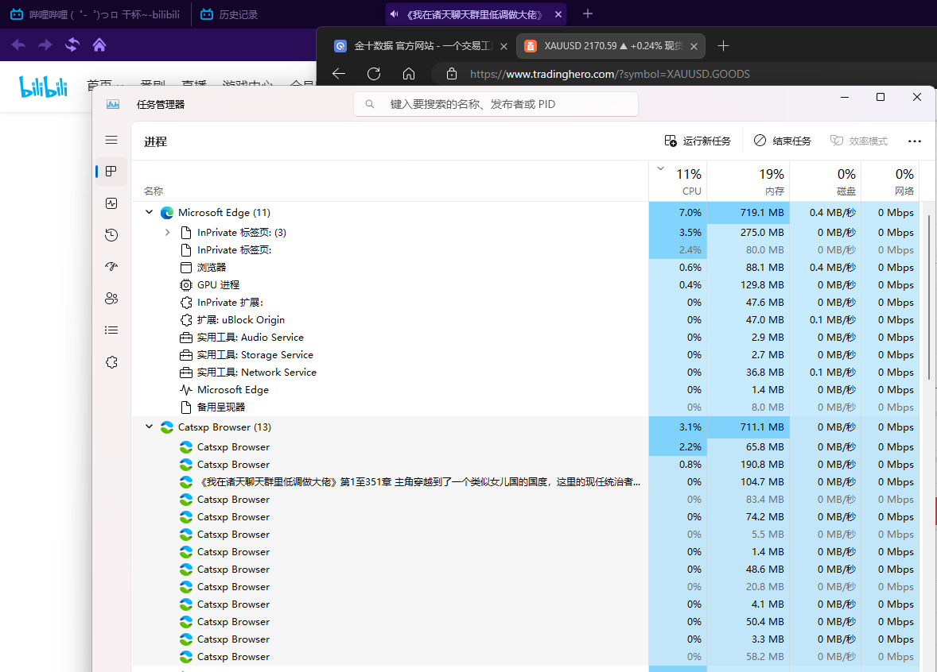Sort processes by the CPU column header
937x672 pixels.
tap(678, 181)
